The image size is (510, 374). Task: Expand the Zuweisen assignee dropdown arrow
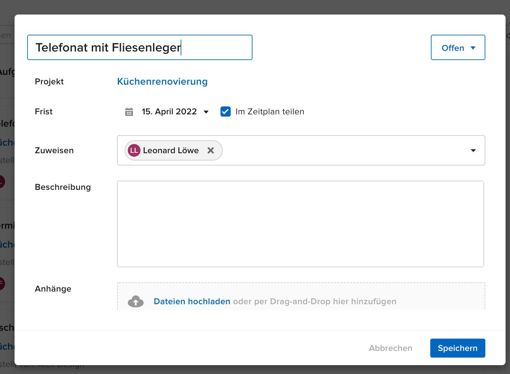(x=473, y=150)
